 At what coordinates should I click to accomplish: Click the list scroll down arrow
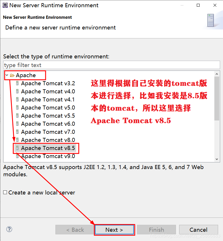click(217, 159)
